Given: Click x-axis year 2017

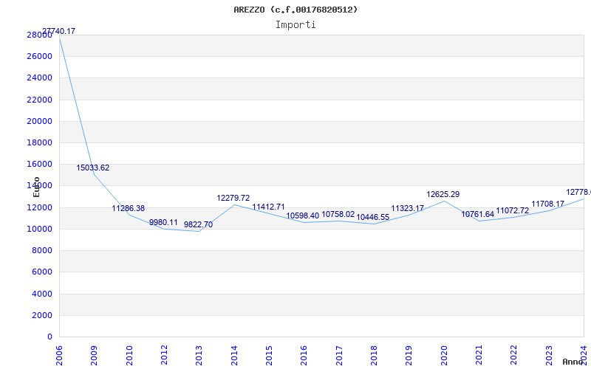Looking at the screenshot, I should point(339,356).
